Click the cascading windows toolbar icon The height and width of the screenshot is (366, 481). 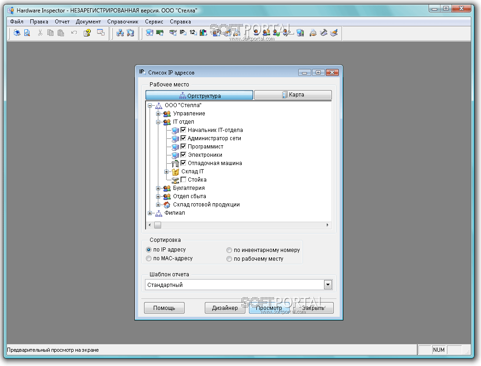101,32
